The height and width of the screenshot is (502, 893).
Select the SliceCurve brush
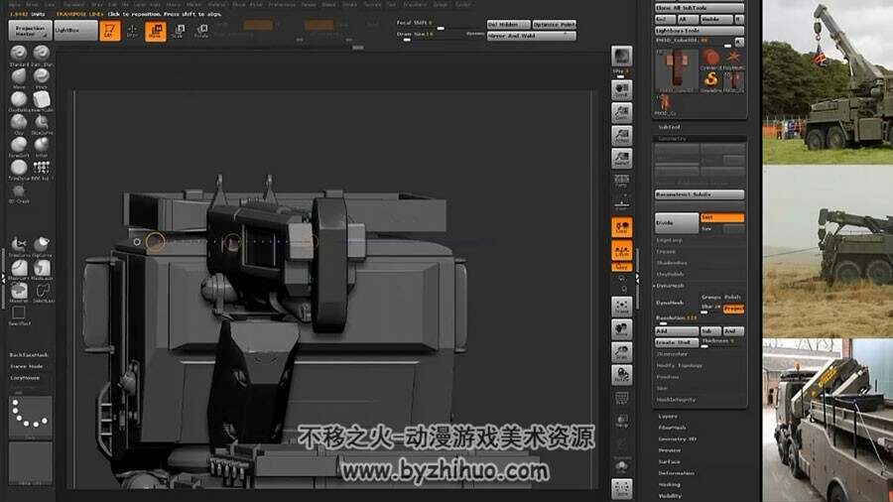pyautogui.click(x=41, y=122)
